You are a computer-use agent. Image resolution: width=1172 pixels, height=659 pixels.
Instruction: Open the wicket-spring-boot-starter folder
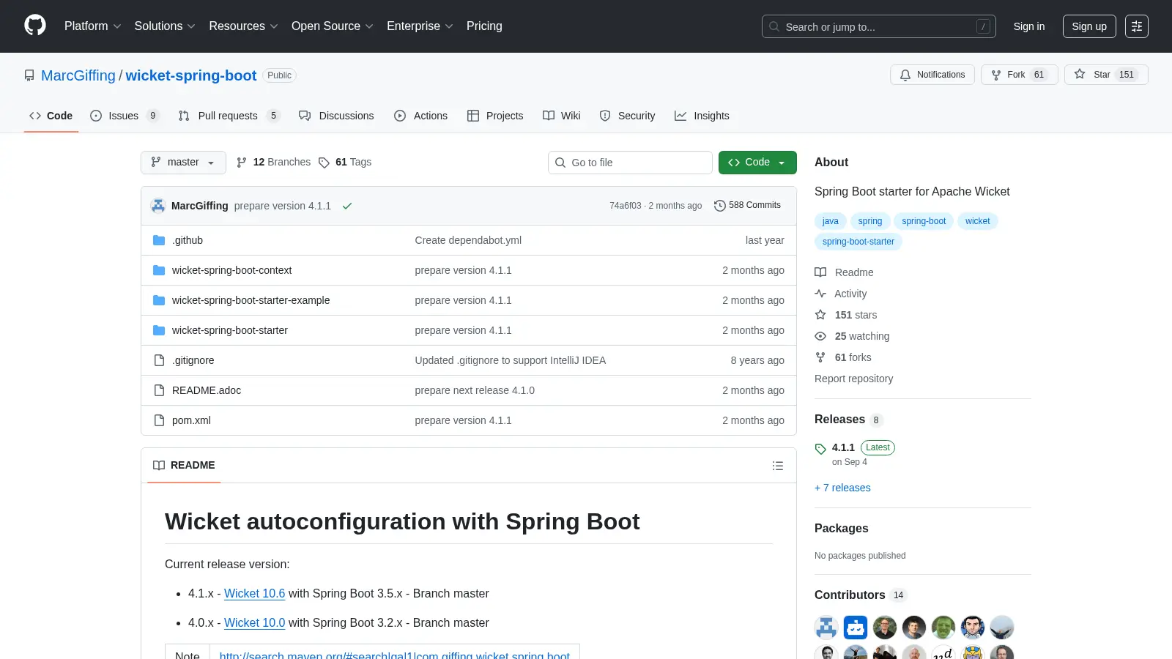tap(230, 330)
